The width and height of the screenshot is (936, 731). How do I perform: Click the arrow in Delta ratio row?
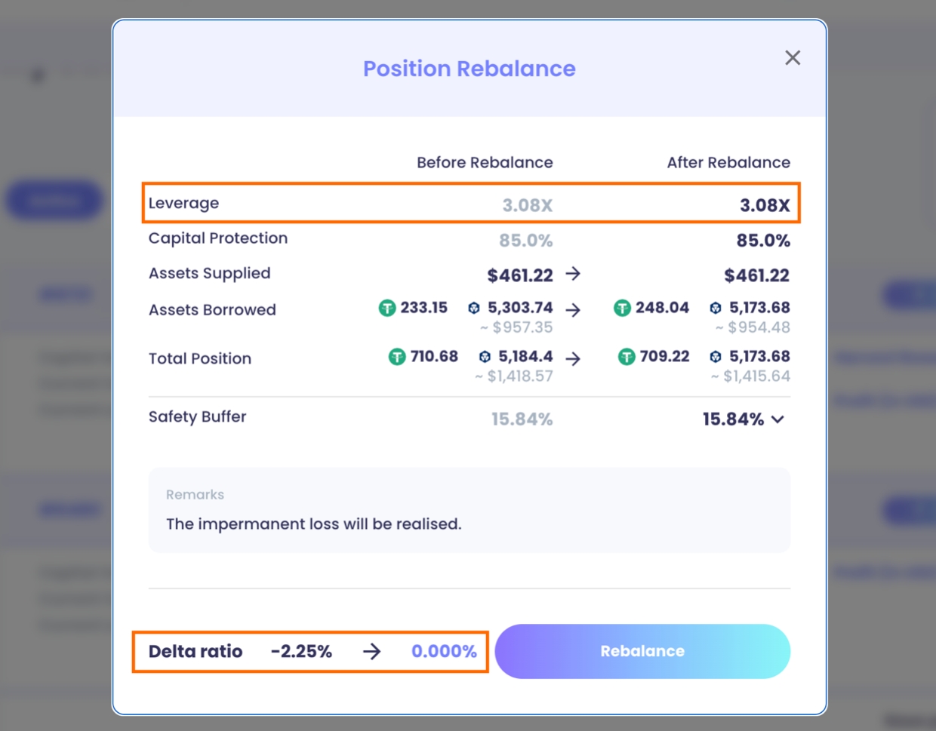pyautogui.click(x=371, y=652)
